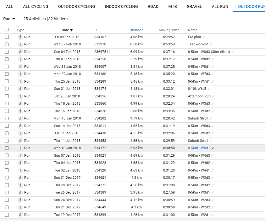Click the run icon in the 04 Feb 2018 row
The height and width of the screenshot is (221, 265).
20,52
